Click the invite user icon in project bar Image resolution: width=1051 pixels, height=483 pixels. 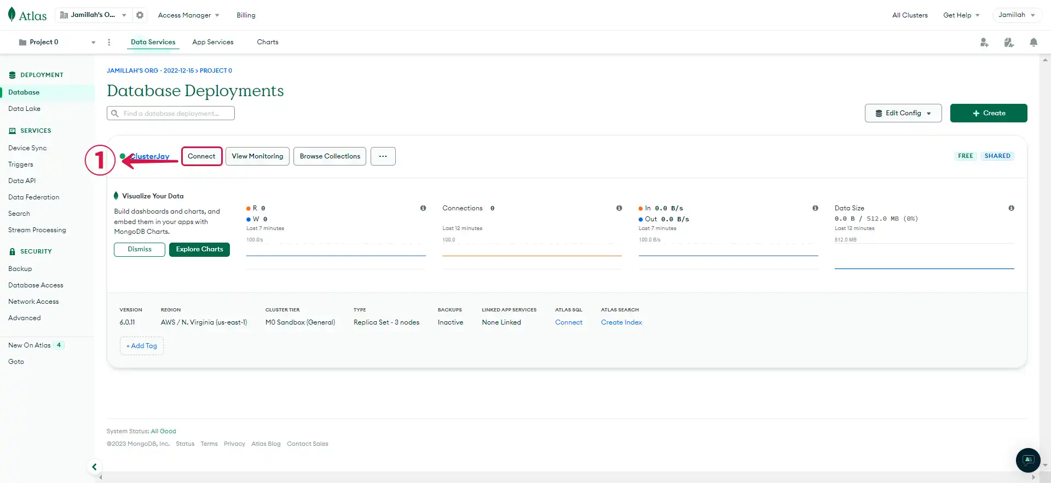pyautogui.click(x=984, y=42)
